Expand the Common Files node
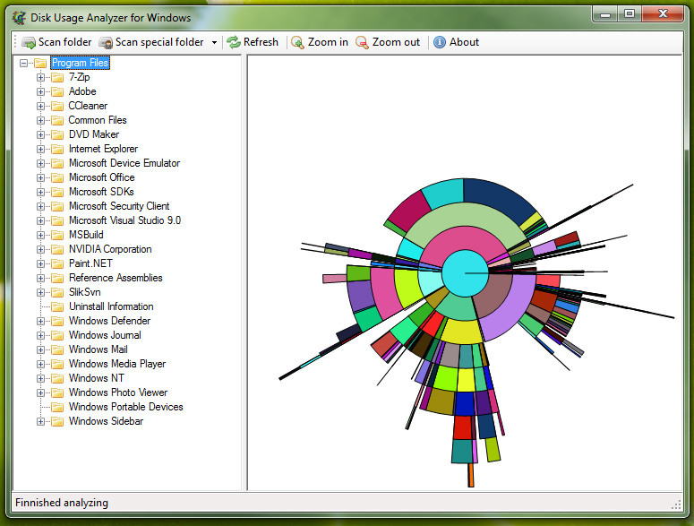The height and width of the screenshot is (526, 694). [40, 120]
